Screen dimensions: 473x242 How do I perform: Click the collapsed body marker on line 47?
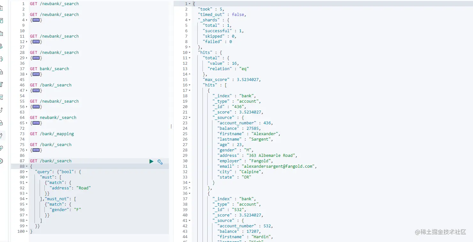[x=36, y=91]
